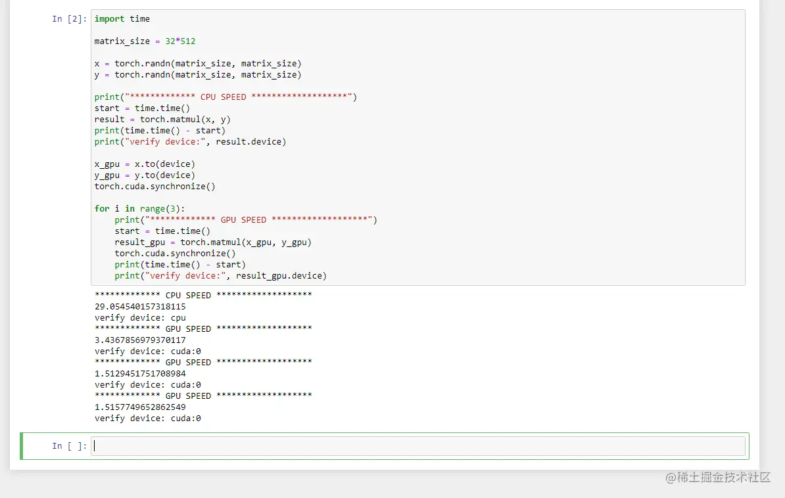Click the 'In [ ]:' empty cell prompt
The width and height of the screenshot is (785, 498).
(69, 446)
